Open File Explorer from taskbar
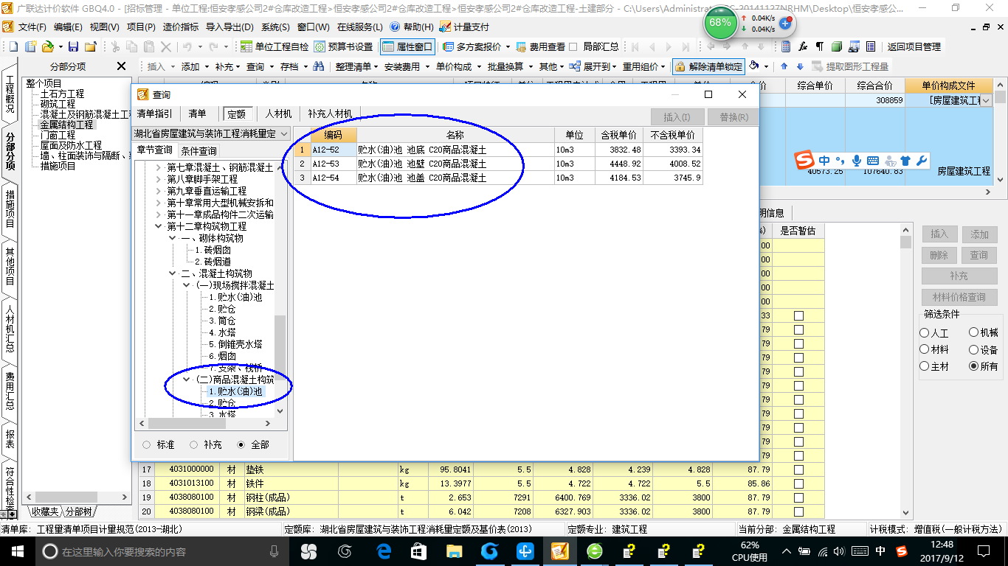The height and width of the screenshot is (566, 1008). (x=454, y=551)
